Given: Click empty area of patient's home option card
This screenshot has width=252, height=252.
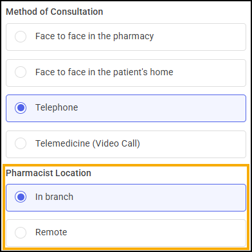Looking at the screenshot, I should [209, 73].
